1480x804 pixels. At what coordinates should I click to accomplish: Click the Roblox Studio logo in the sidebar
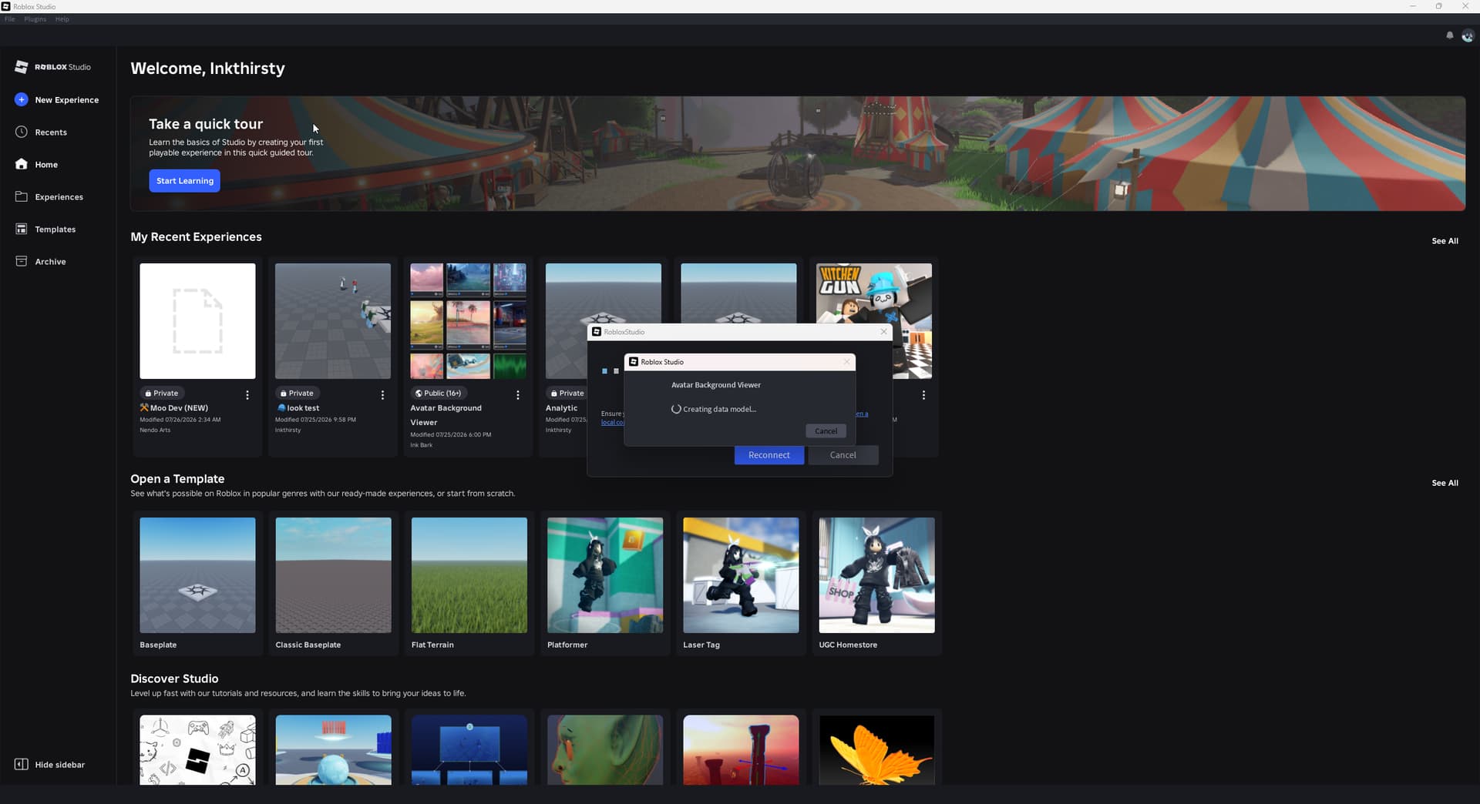point(52,67)
